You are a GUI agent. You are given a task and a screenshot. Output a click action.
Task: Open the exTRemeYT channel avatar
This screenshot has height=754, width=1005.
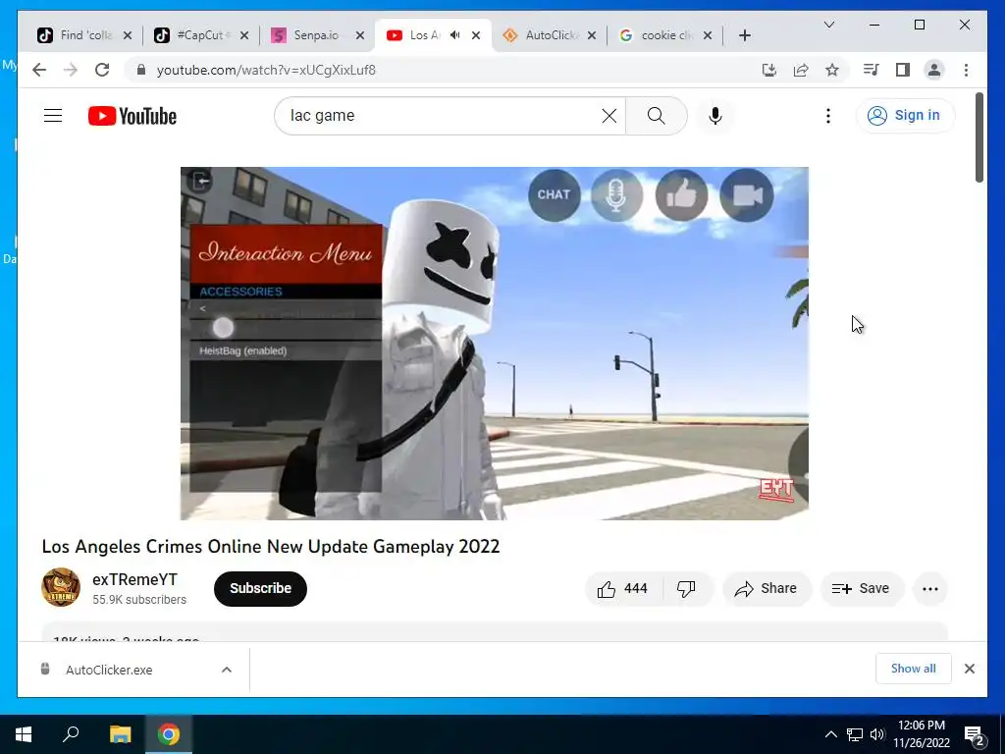click(x=61, y=587)
